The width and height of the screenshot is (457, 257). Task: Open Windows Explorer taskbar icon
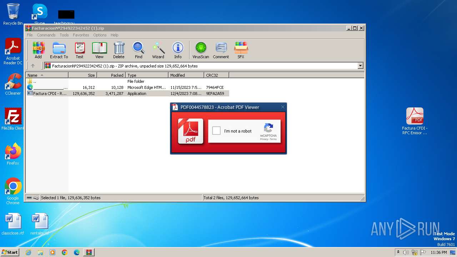[x=40, y=252]
